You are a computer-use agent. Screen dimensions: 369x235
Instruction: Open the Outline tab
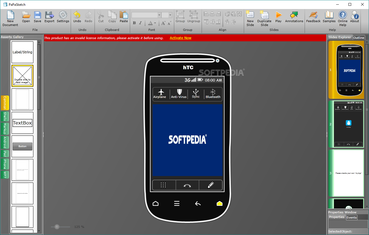(x=359, y=38)
